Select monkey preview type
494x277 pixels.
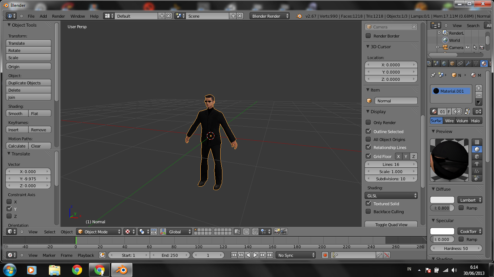click(x=477, y=164)
